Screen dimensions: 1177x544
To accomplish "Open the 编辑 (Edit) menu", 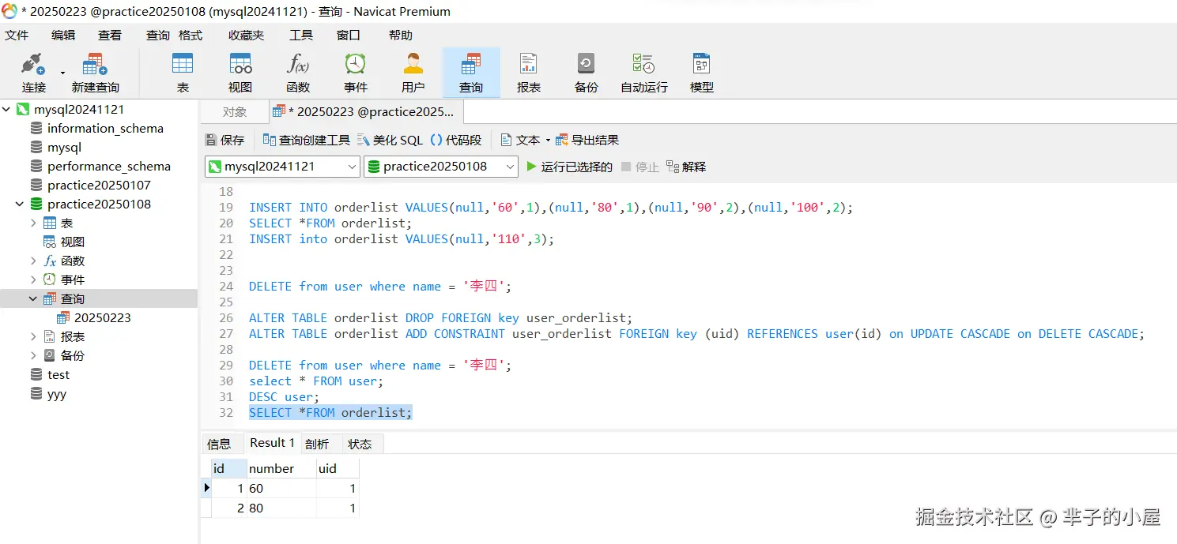I will [x=63, y=35].
